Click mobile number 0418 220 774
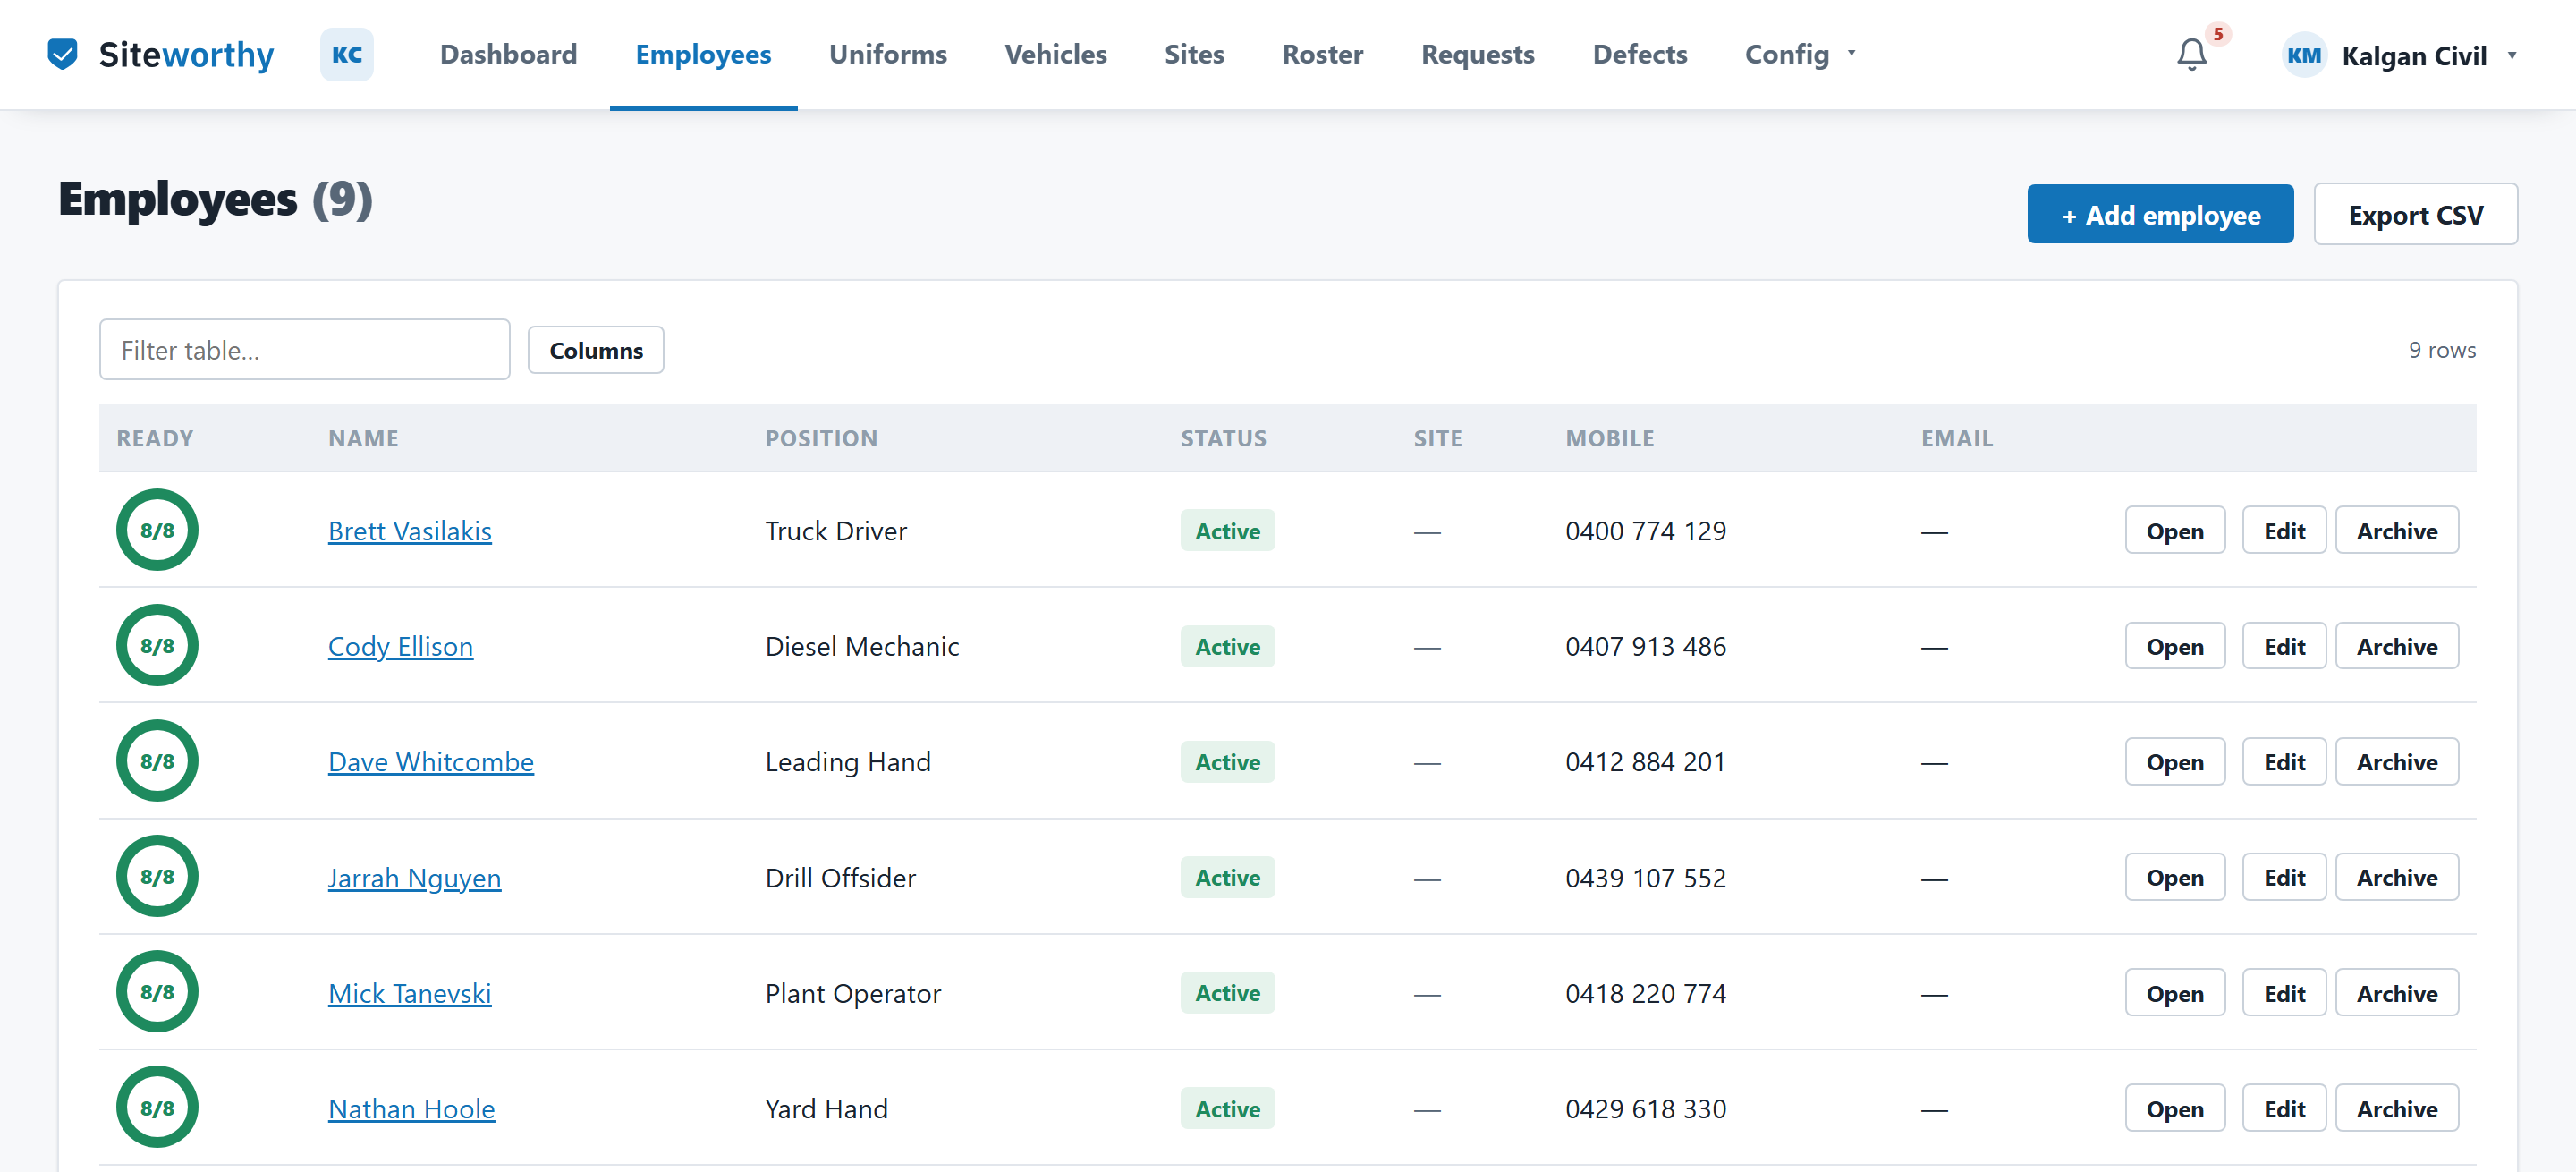This screenshot has width=2576, height=1172. pos(1645,993)
